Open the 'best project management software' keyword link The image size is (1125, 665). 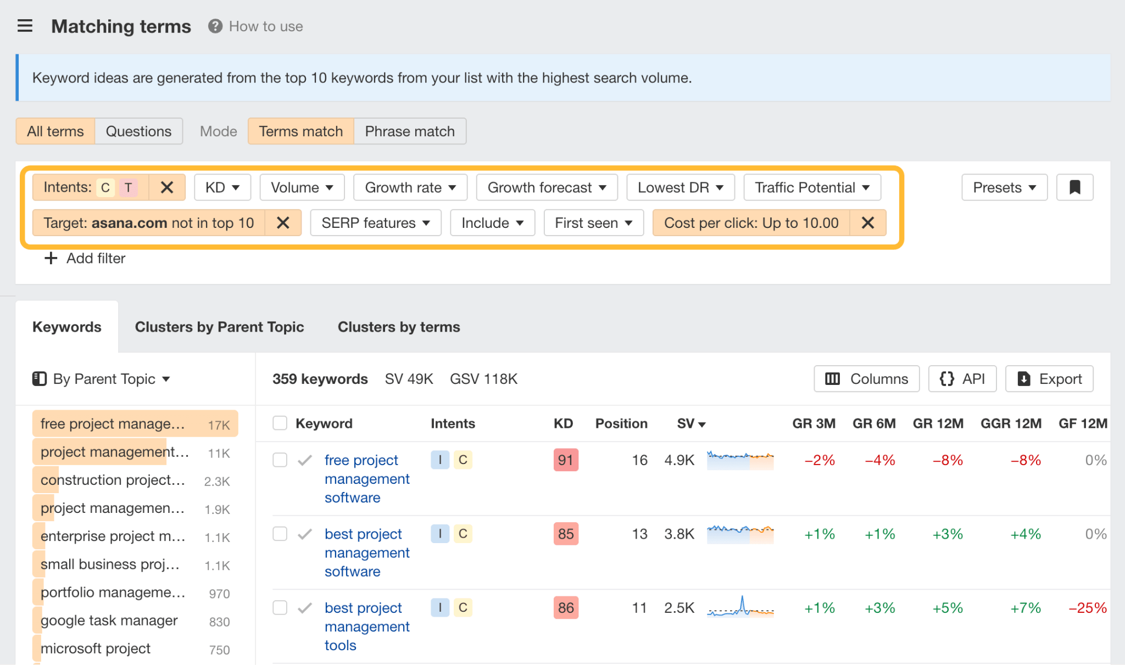[367, 552]
